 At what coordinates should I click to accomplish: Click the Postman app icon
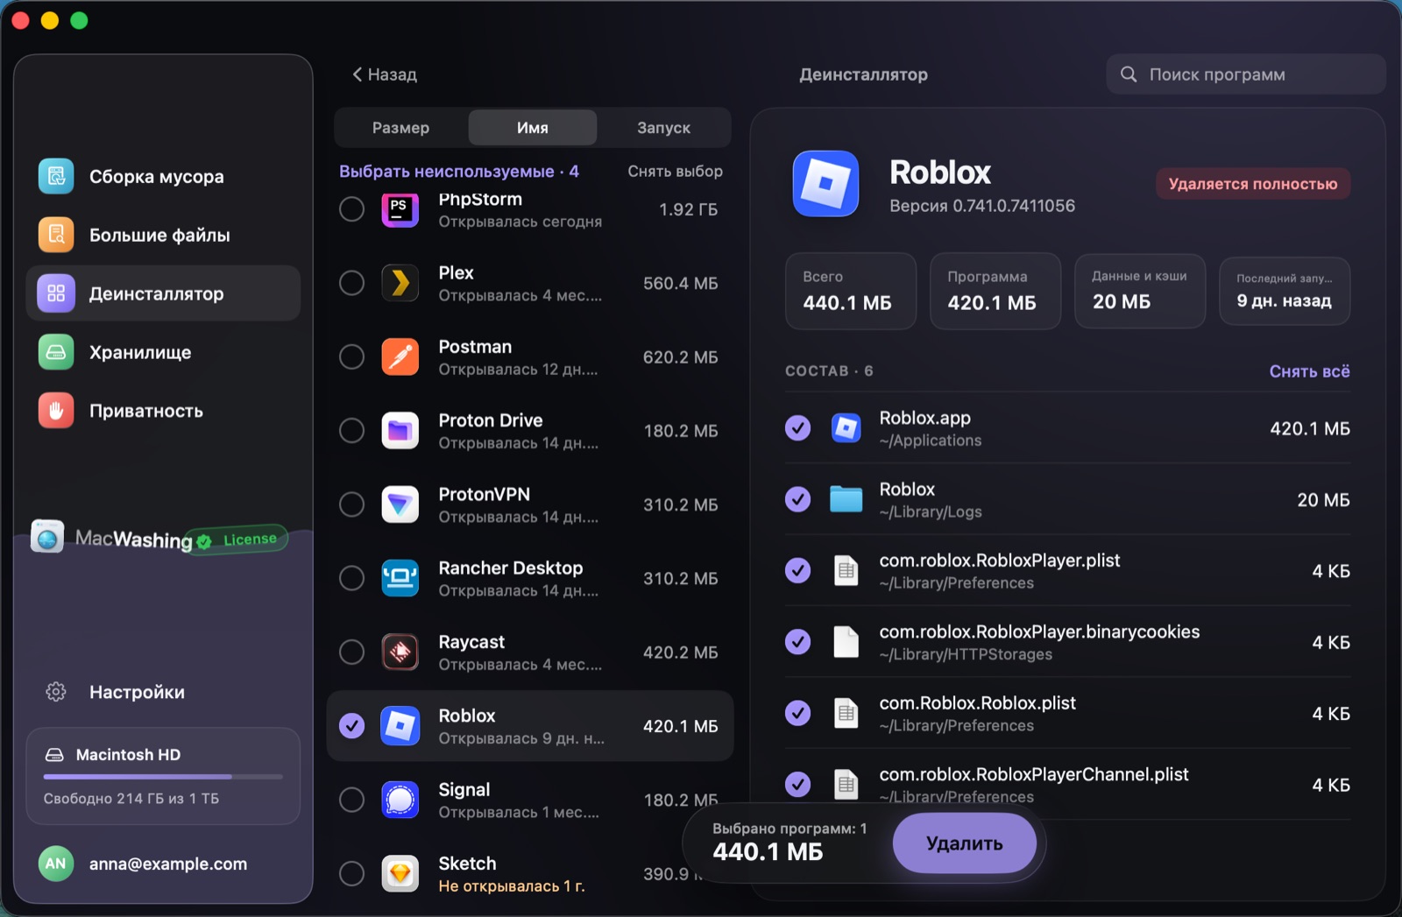400,356
